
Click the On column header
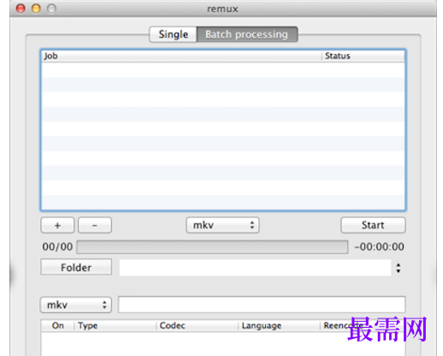pyautogui.click(x=58, y=325)
